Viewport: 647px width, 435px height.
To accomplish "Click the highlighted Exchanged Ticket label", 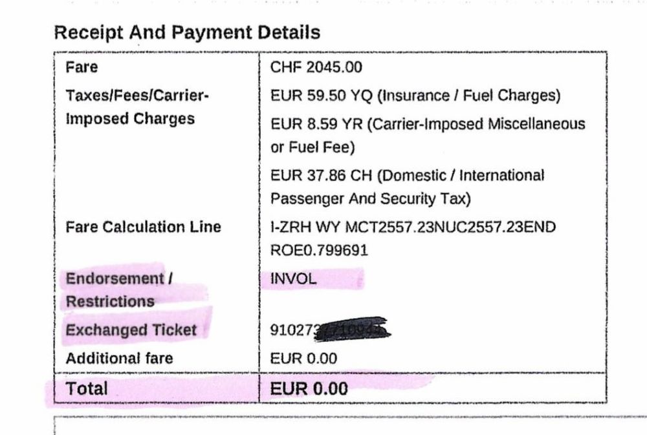I will pos(131,330).
